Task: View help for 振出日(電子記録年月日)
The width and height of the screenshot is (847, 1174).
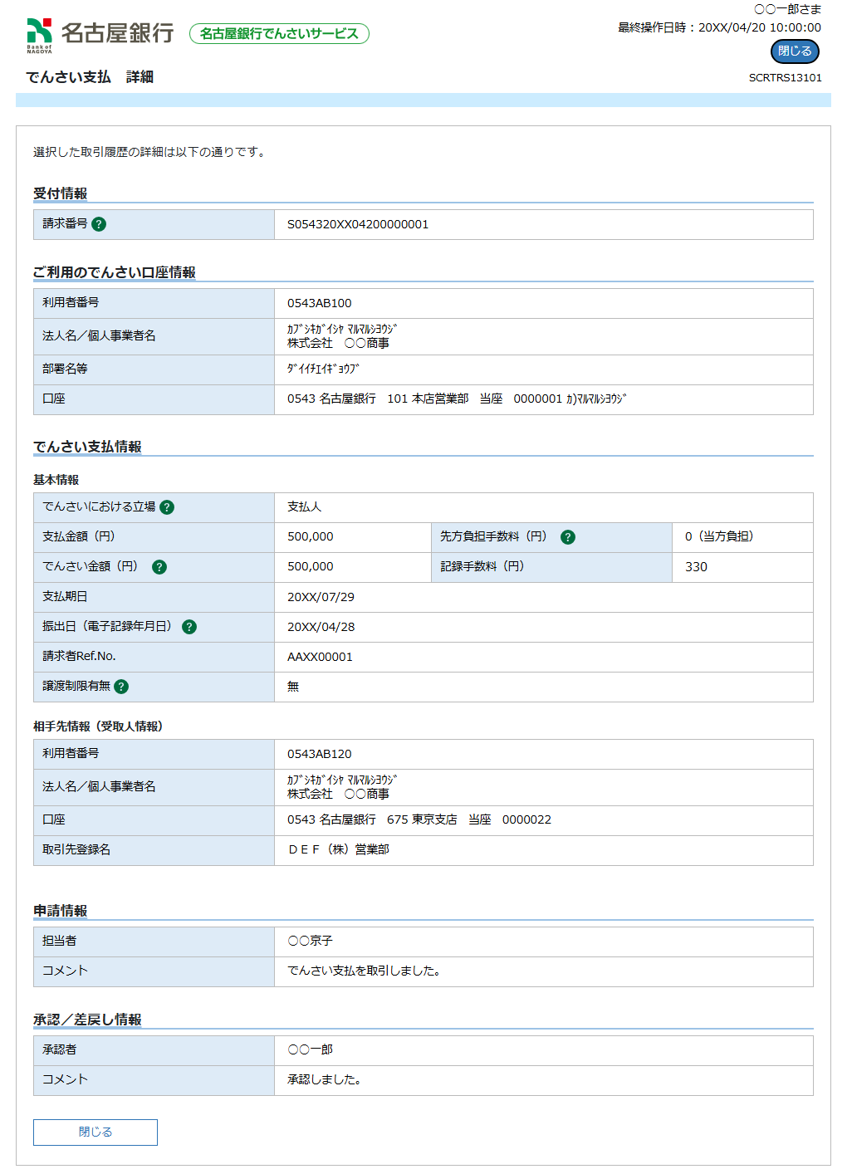Action: point(189,627)
